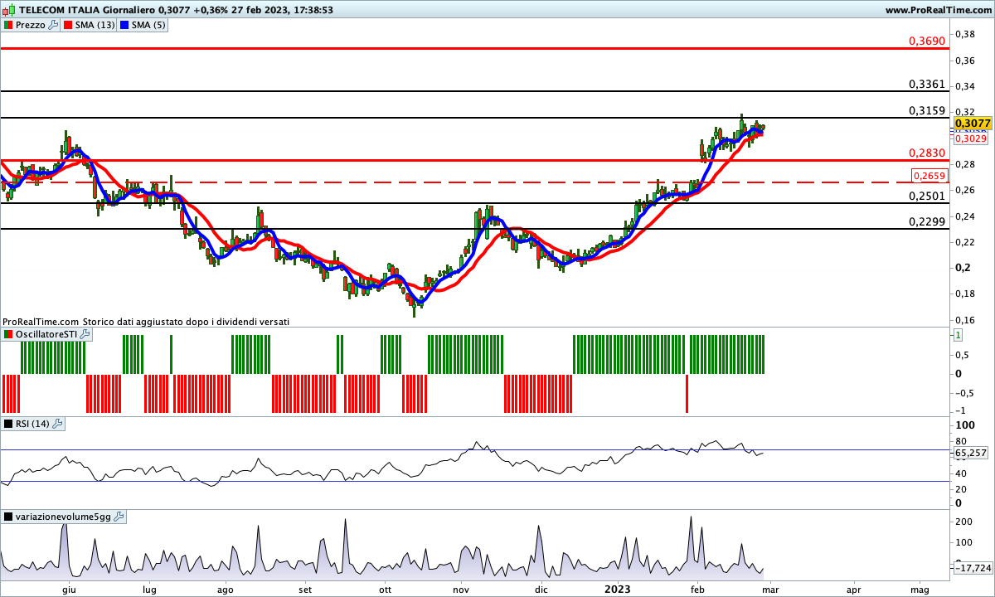The width and height of the screenshot is (995, 597).
Task: Click the small '1' box in the oscillator panel
Action: [x=958, y=335]
